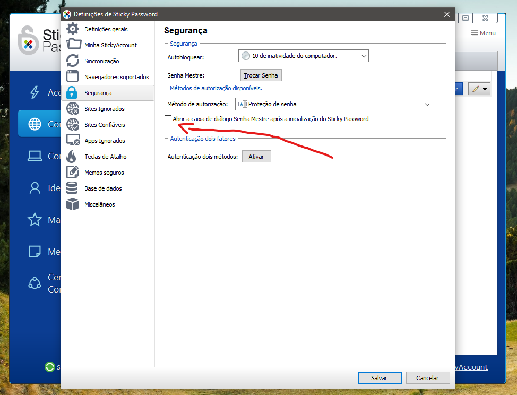
Task: Click the folder icon for Minha StickyAccount
Action: coord(74,44)
